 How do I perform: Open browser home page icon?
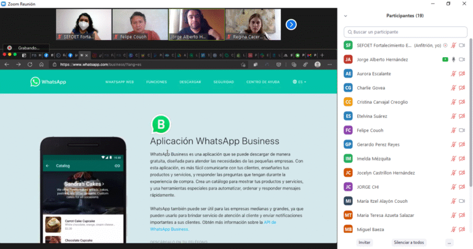click(x=41, y=65)
